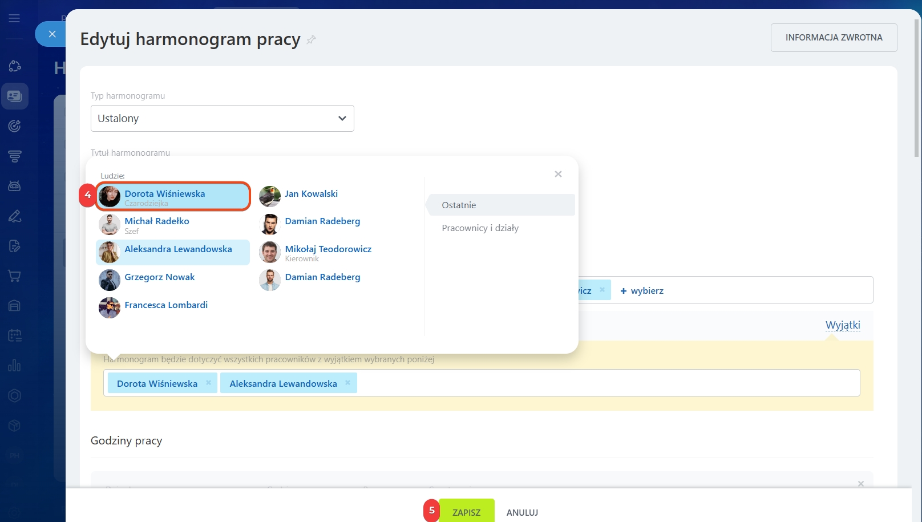Click the Edytuj harmonogram pracy title
922x522 pixels.
[x=190, y=39]
